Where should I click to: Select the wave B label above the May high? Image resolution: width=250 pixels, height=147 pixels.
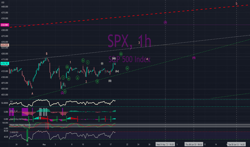[47, 54]
